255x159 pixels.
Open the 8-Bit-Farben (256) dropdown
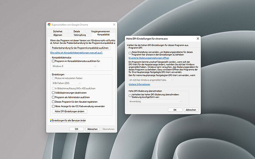67,83
